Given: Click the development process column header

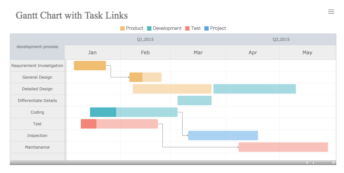Looking at the screenshot, I should [x=37, y=47].
